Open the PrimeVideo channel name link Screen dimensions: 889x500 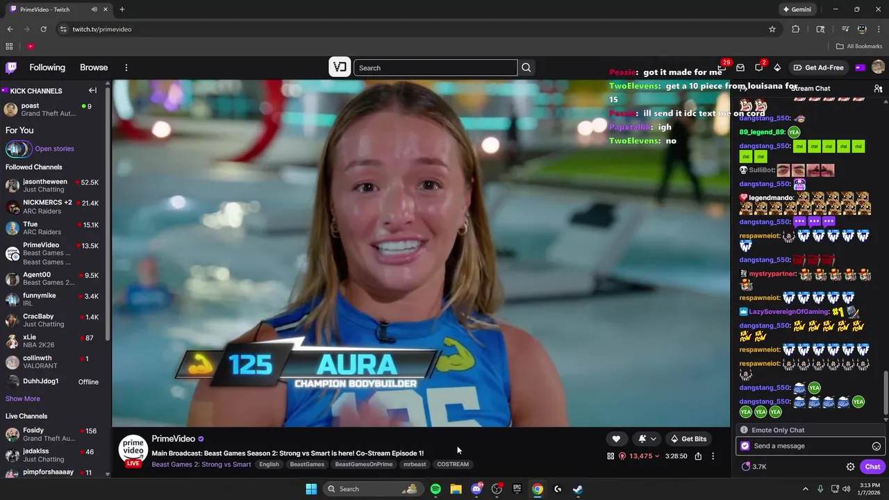point(173,439)
